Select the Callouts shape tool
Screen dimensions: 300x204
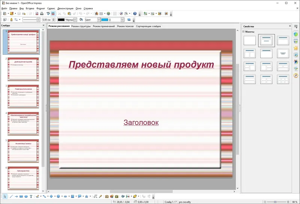tap(79, 196)
